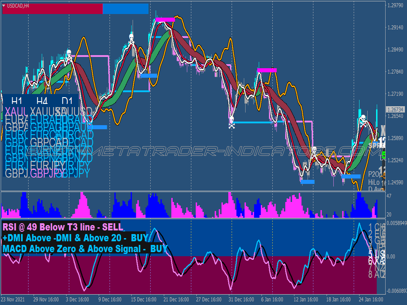Click the red bar at chart top

point(53,9)
